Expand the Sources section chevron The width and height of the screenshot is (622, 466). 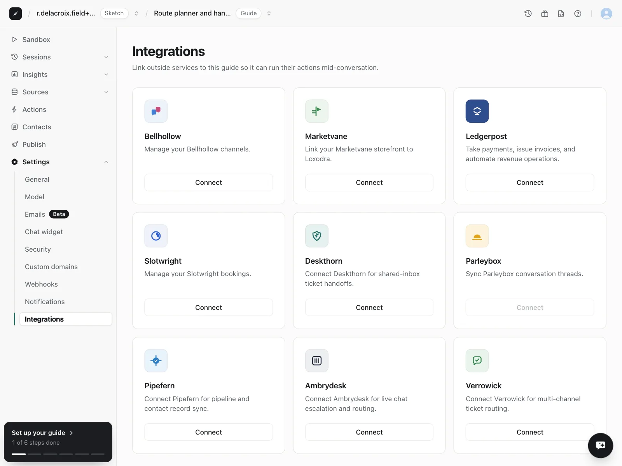[106, 92]
